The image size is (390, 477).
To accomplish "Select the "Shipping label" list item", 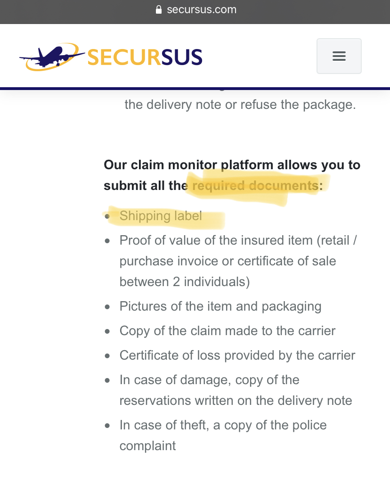I will click(161, 216).
